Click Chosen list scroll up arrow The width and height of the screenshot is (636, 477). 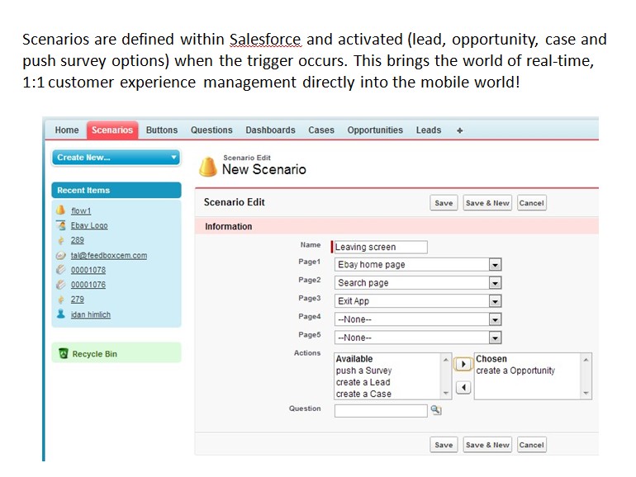pyautogui.click(x=586, y=360)
